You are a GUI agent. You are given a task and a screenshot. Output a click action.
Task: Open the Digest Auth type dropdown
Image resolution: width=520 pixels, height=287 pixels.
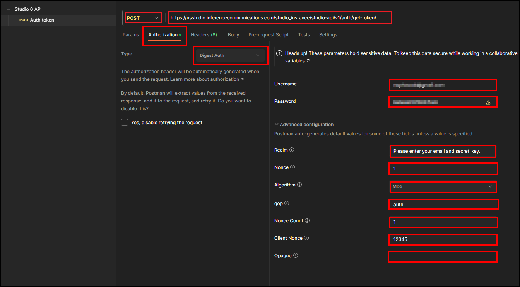230,55
